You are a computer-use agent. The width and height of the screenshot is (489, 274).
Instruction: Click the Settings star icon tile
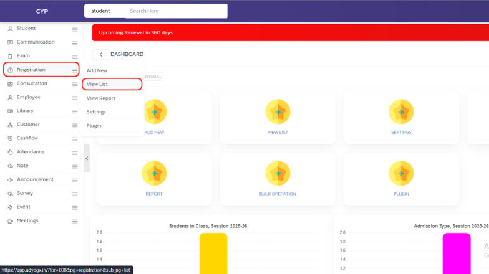pos(401,112)
